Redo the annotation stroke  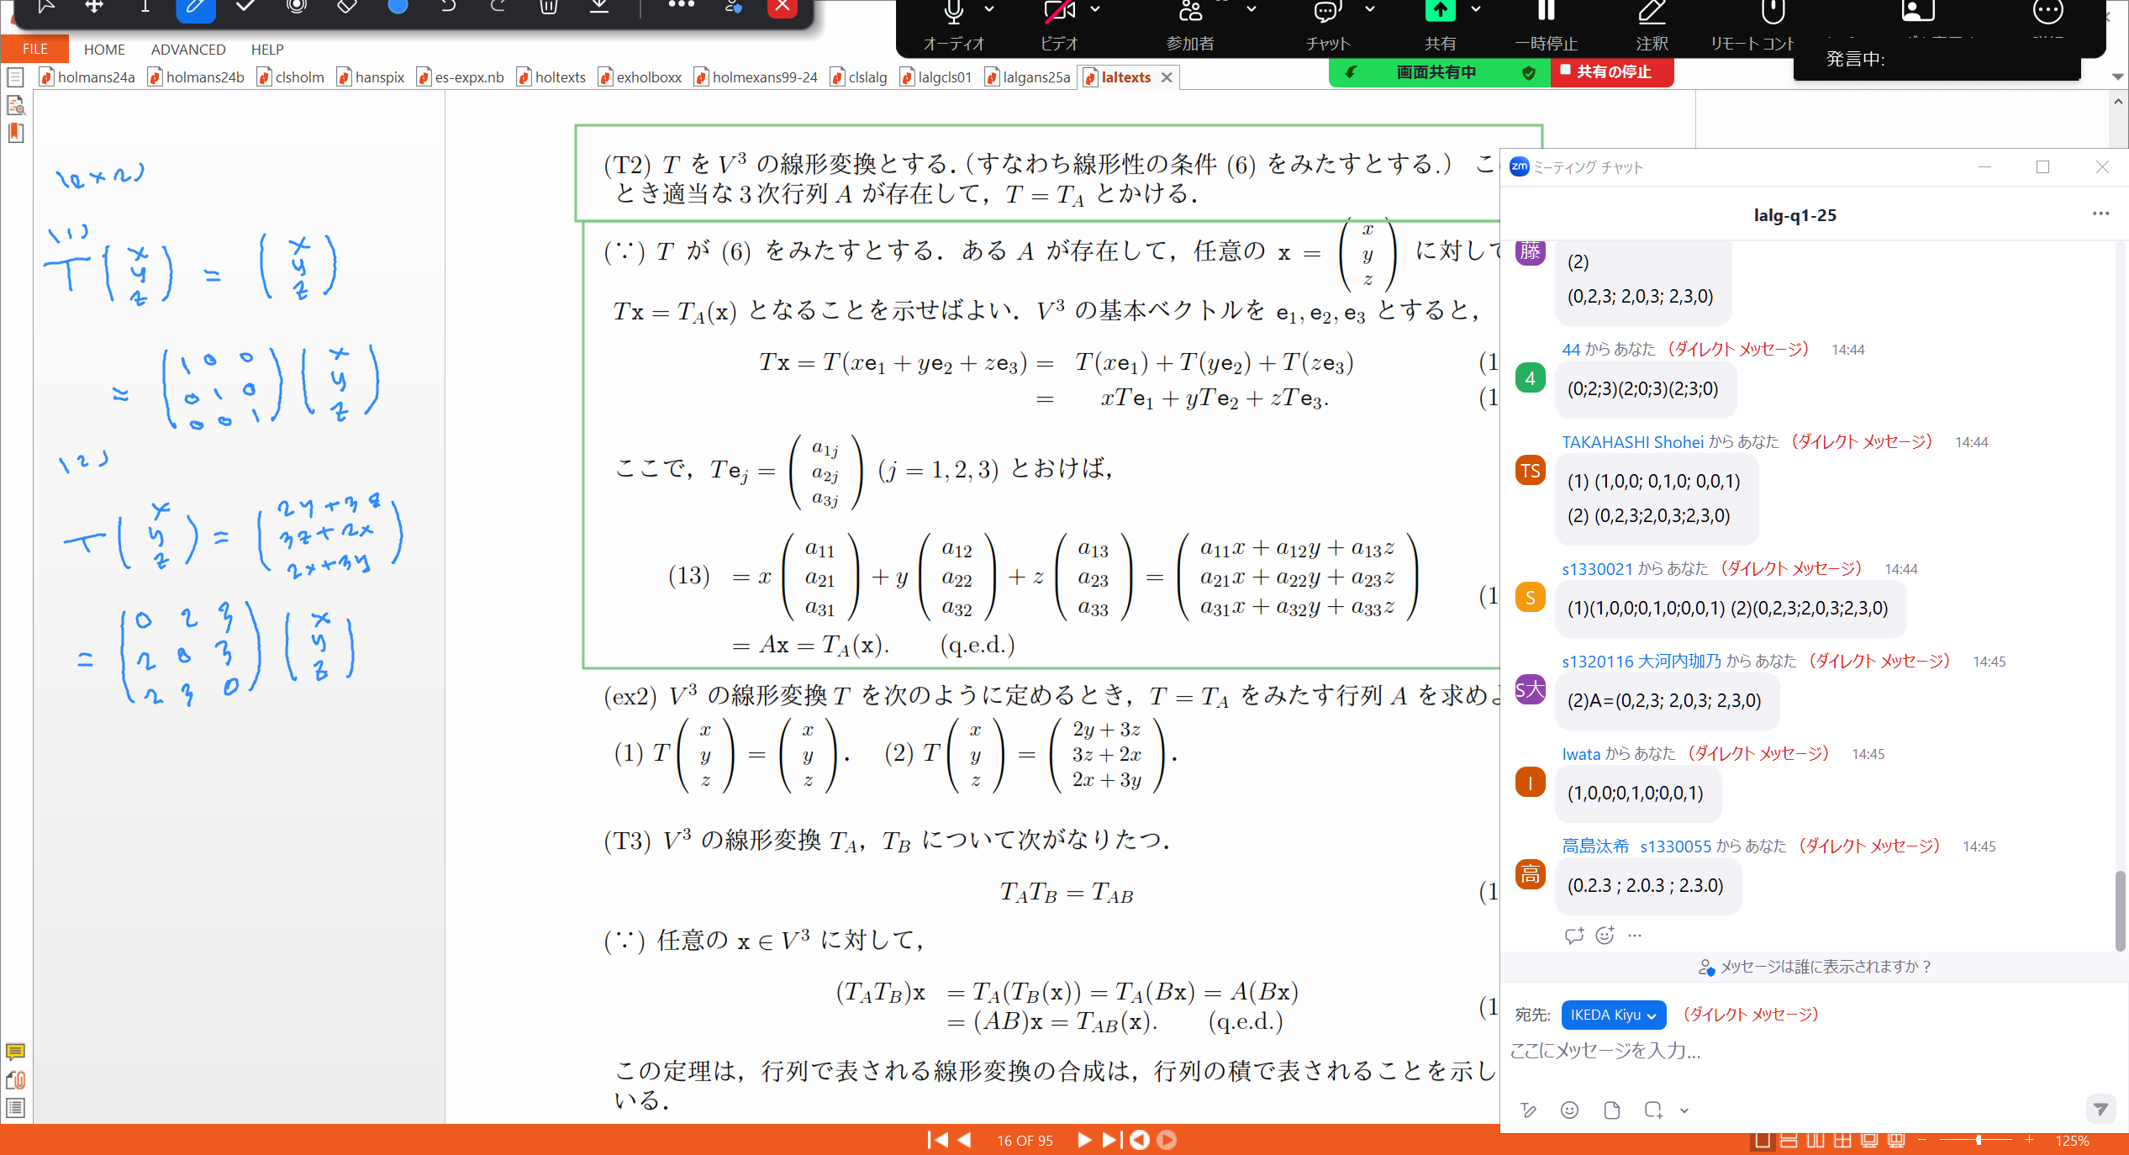498,7
